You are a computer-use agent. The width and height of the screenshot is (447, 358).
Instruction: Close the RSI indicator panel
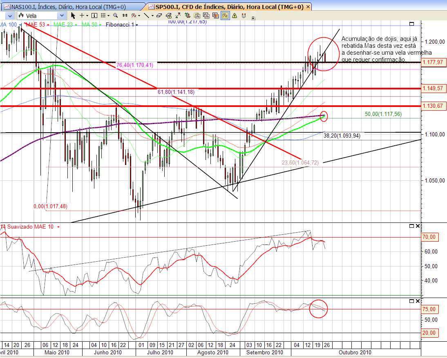tap(418, 226)
